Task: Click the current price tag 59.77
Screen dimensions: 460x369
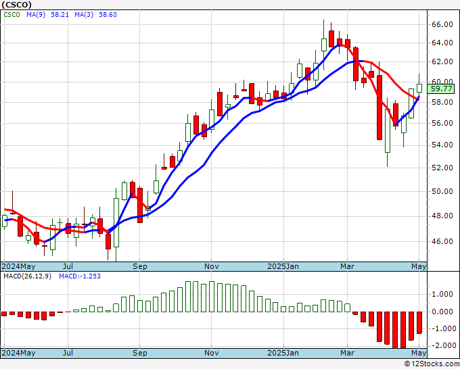Action: [x=441, y=89]
